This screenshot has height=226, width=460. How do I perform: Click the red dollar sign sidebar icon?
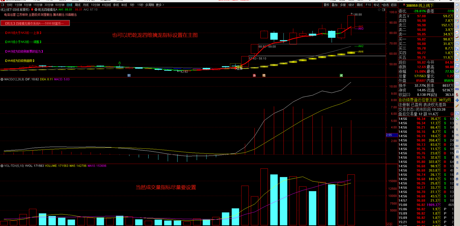tap(457, 95)
